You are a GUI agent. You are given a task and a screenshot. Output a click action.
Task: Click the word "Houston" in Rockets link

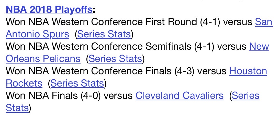[248, 71]
